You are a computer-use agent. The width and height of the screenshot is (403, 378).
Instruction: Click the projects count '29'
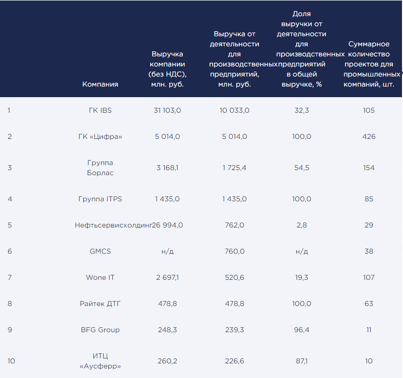point(369,225)
